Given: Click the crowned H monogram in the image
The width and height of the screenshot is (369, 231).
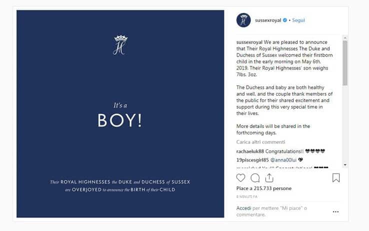Looking at the screenshot, I should 120,45.
